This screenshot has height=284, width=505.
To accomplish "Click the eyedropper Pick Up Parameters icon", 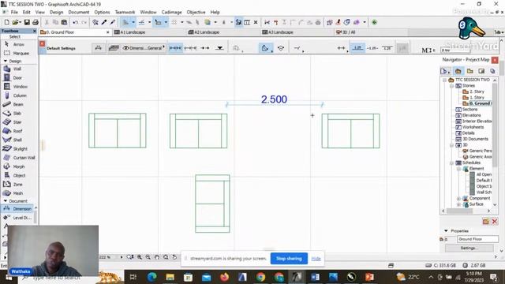I will pos(104,22).
